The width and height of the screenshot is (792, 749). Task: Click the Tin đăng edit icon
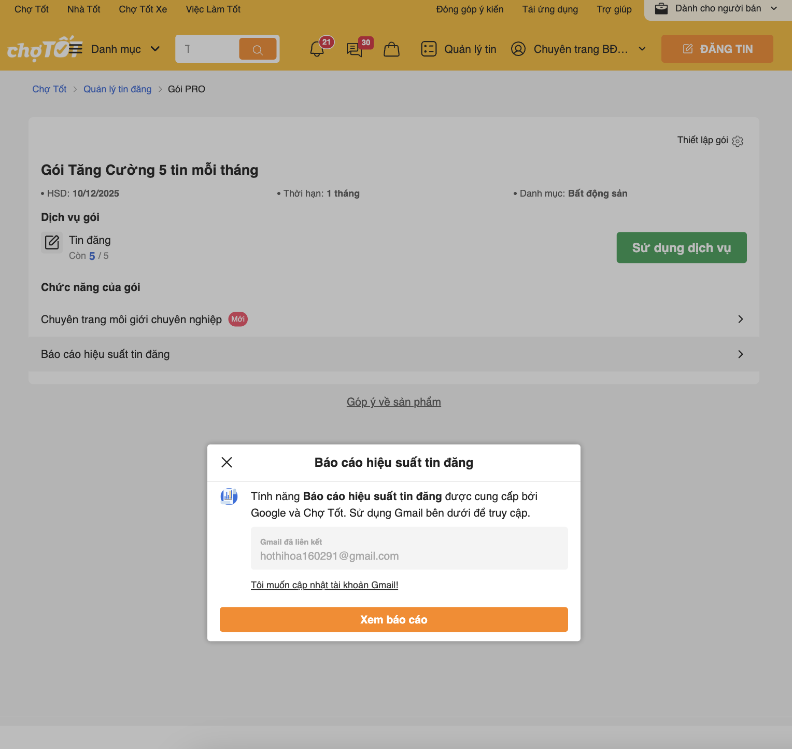click(x=52, y=242)
